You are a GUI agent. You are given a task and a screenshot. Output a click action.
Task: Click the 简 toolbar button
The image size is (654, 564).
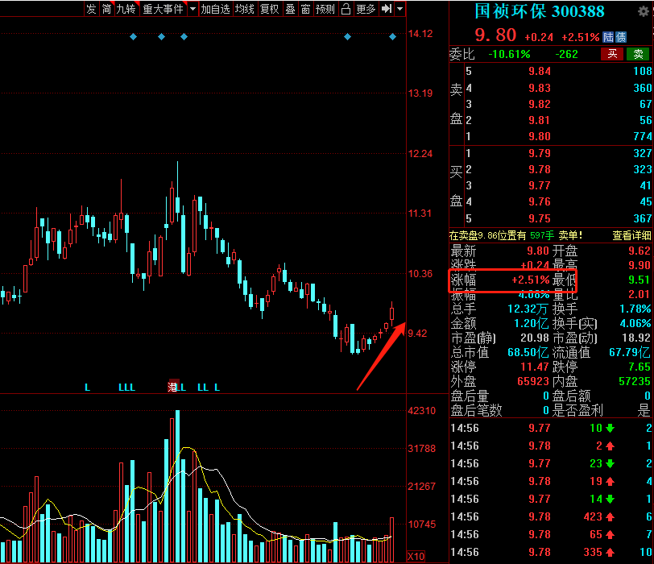coord(107,9)
